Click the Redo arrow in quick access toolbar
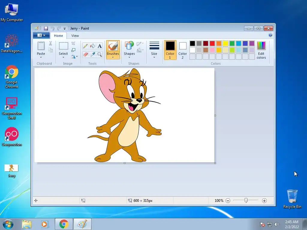Viewport: 307px width, 230px height. (59, 28)
